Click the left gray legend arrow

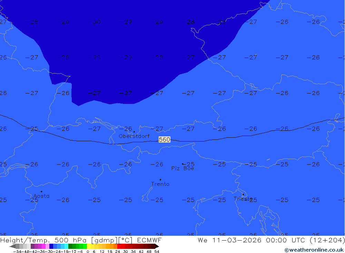[12, 246]
